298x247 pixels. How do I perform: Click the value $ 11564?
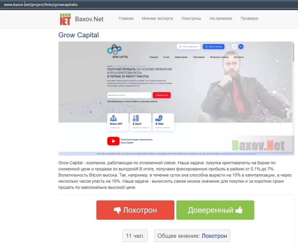coord(160,124)
